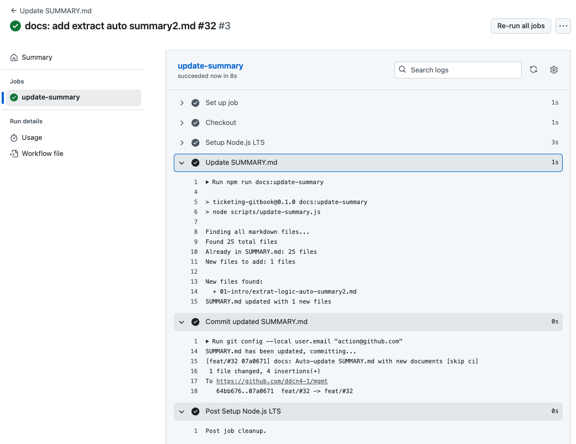The image size is (576, 444).
Task: Click the Re-run all jobs button
Action: click(x=521, y=26)
